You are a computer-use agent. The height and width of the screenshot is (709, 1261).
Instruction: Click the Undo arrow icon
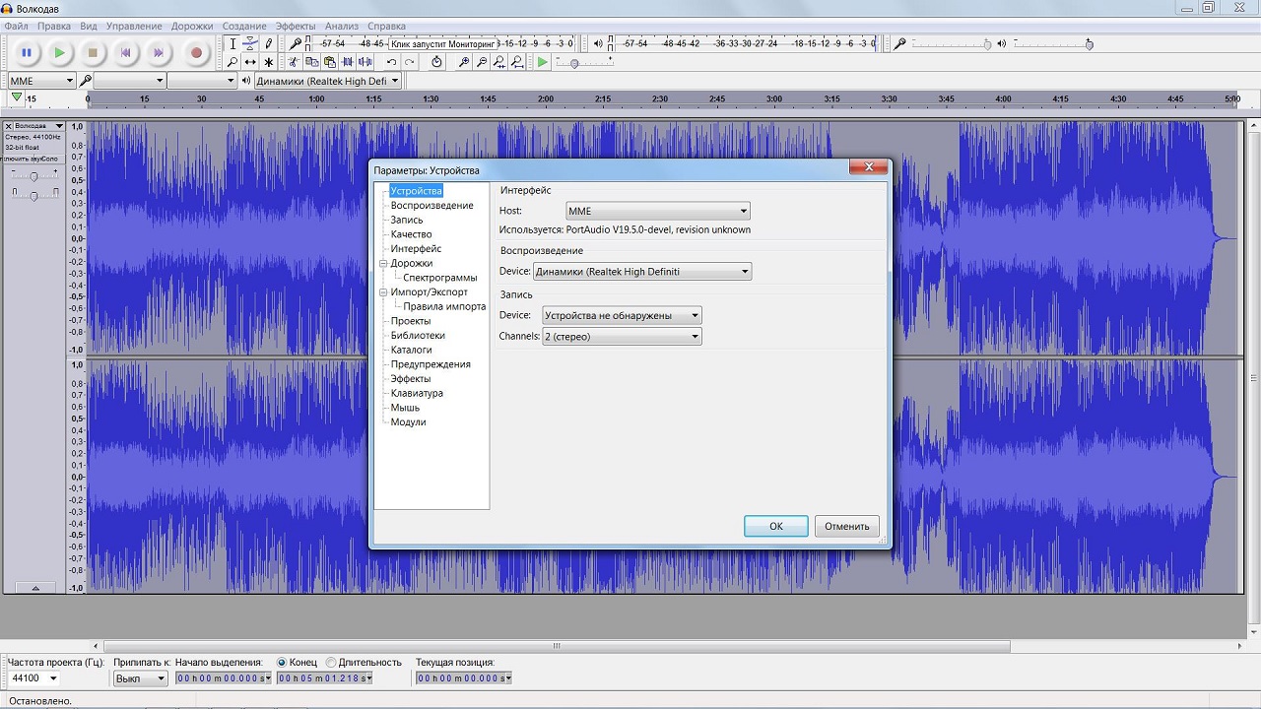(x=391, y=62)
